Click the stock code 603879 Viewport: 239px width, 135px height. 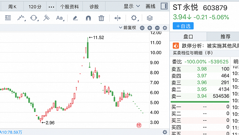click(215, 8)
